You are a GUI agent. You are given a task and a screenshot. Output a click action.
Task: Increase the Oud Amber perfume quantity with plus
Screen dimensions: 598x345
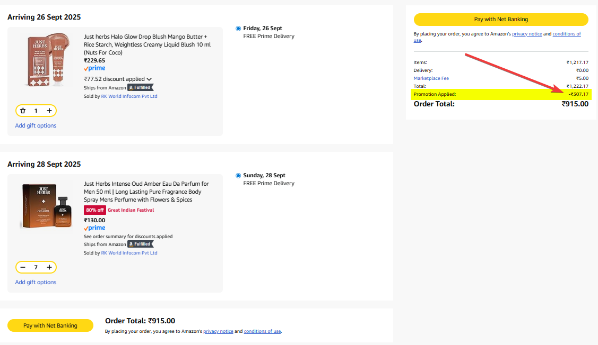[x=49, y=267]
